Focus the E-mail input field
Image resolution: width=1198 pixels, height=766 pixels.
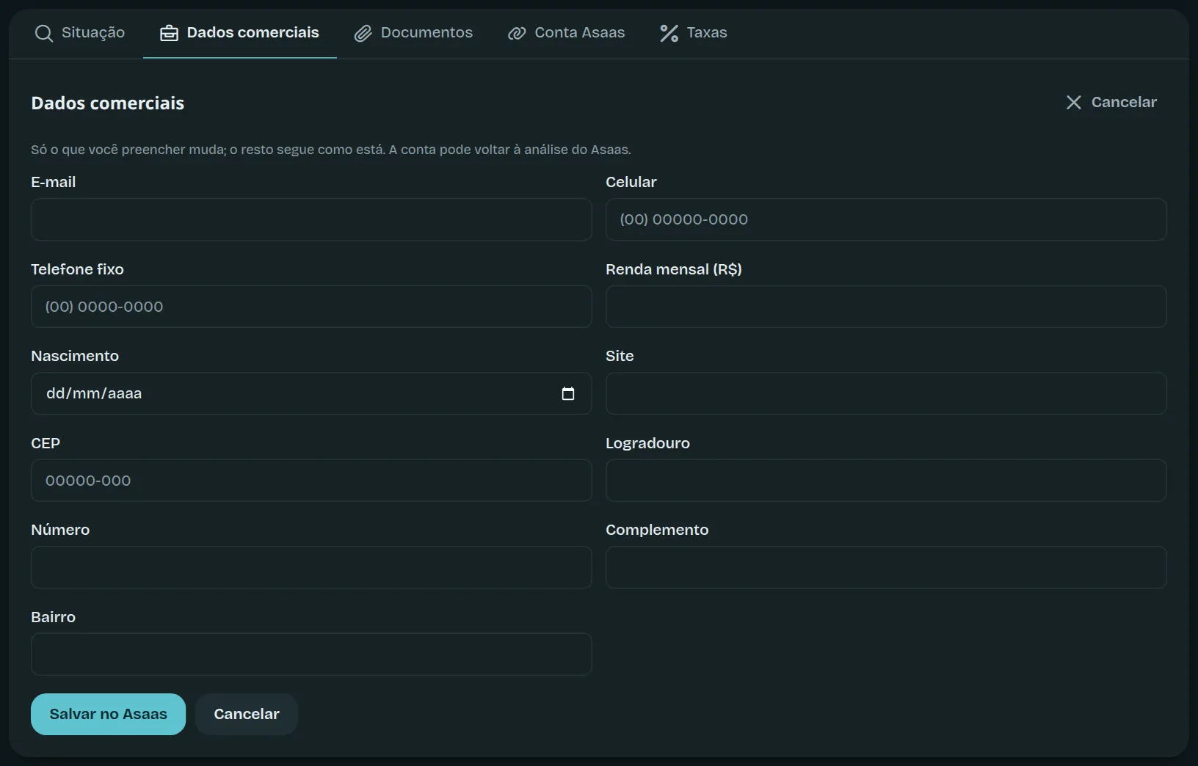coord(311,219)
